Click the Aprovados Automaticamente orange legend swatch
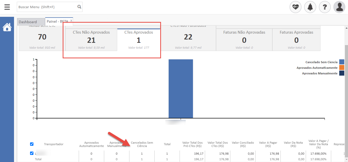This screenshot has height=162, width=348. (341, 67)
